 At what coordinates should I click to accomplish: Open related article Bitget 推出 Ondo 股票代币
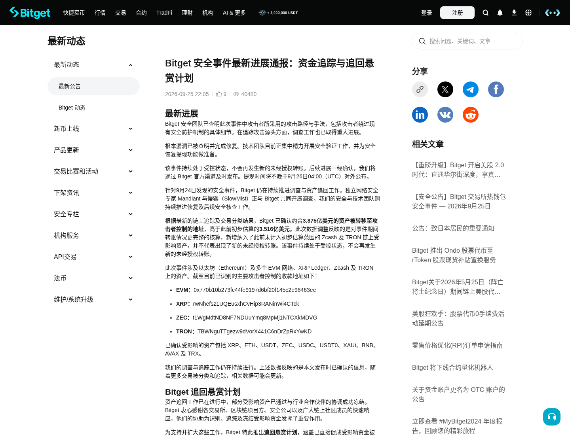click(x=454, y=255)
